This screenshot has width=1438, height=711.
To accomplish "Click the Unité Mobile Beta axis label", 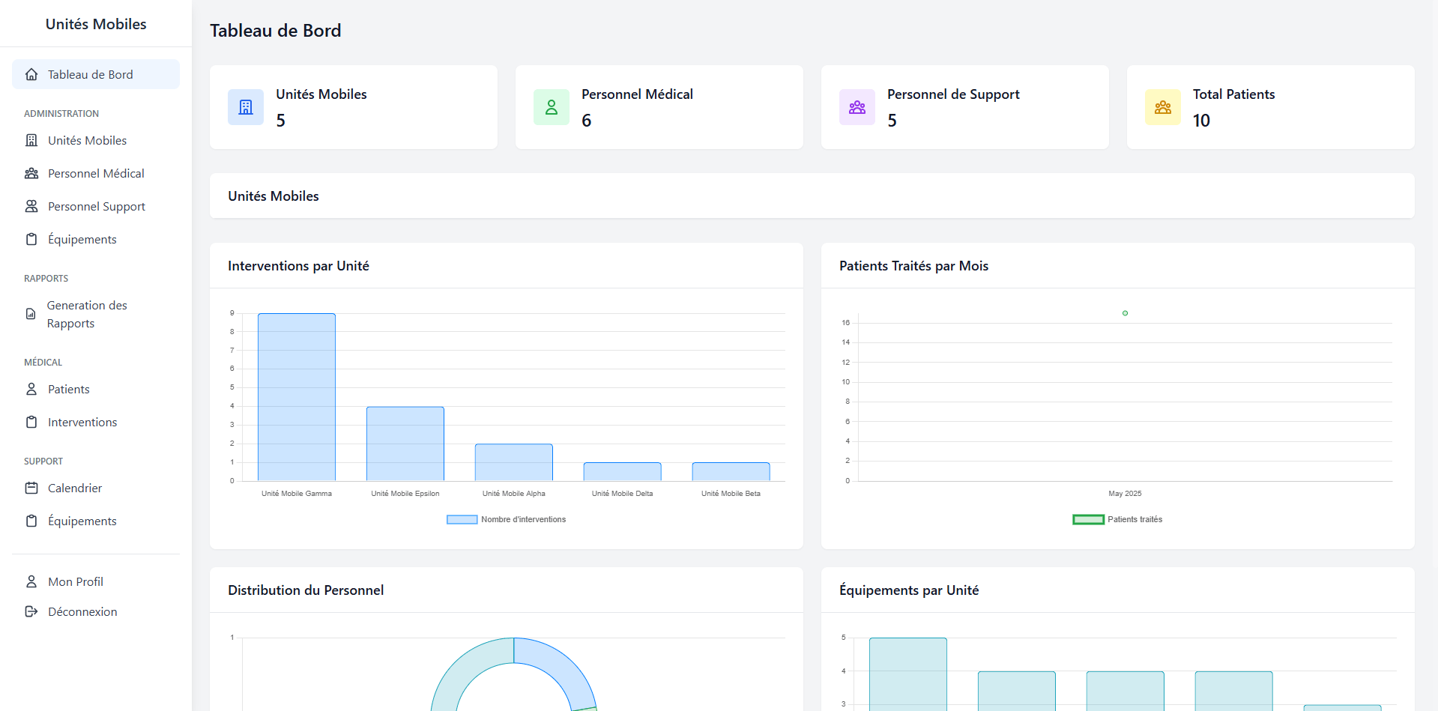I will tap(731, 494).
